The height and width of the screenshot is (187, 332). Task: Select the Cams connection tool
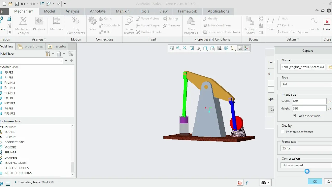(105, 19)
